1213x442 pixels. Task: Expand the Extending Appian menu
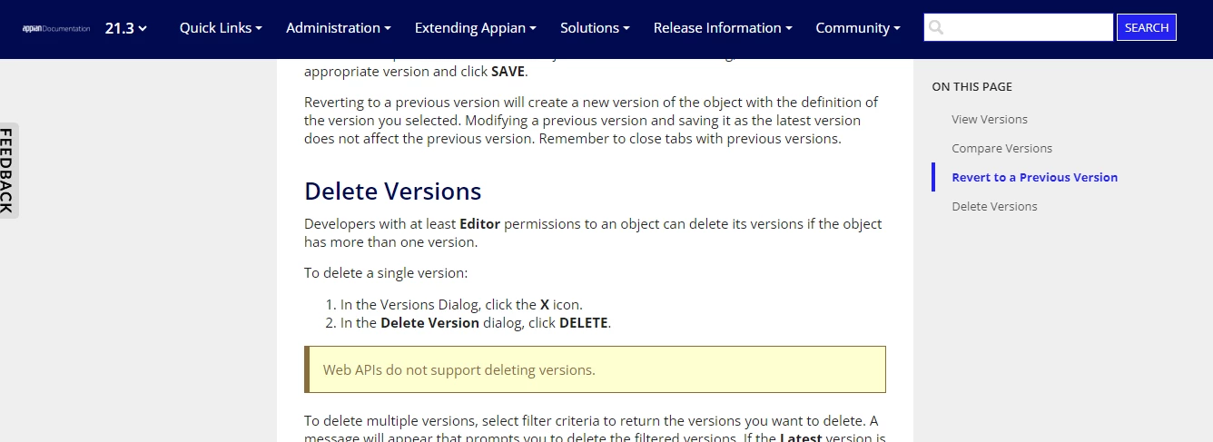[x=476, y=28]
